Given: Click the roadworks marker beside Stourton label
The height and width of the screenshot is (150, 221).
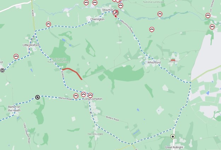Looking at the screenshot, I should point(116,13).
